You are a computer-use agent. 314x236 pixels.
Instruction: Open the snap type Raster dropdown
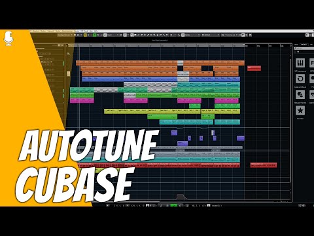click(x=192, y=35)
